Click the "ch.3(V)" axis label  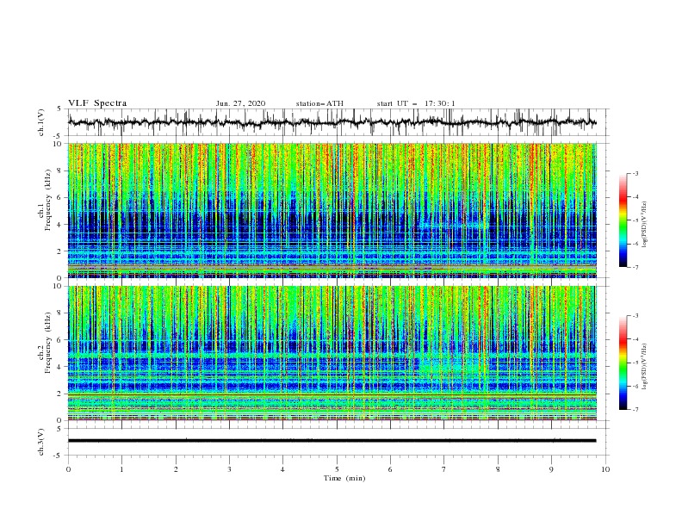coord(41,442)
